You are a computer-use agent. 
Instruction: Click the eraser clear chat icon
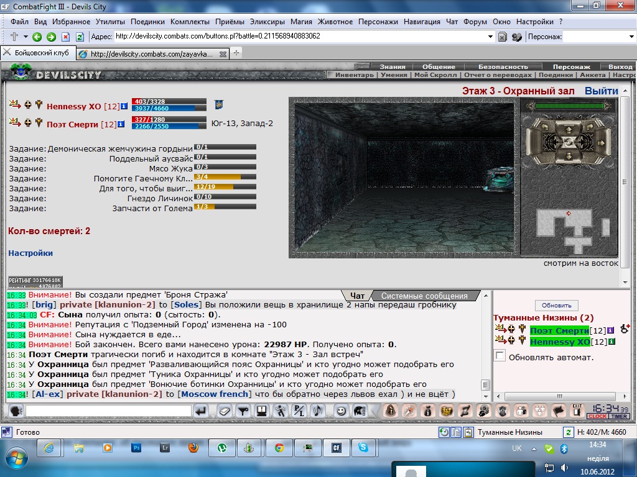[x=224, y=411]
